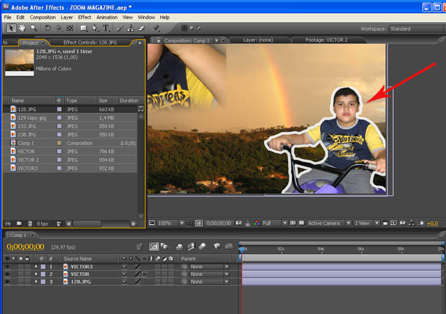
Task: Select the Brush tool
Action: tap(118, 29)
